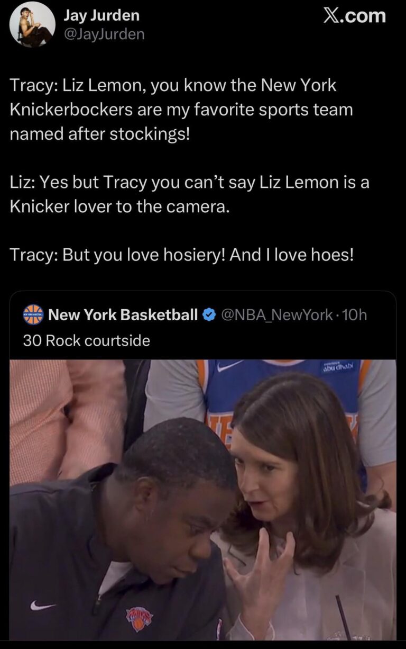
Task: Click the 10h timestamp on quoted post
Action: click(x=354, y=315)
